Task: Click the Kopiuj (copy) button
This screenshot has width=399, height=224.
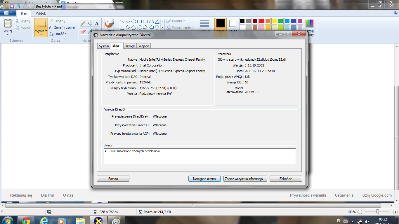Action: click(23, 27)
